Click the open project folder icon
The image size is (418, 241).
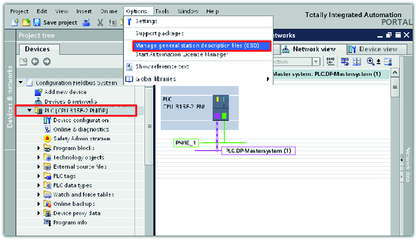(26, 22)
